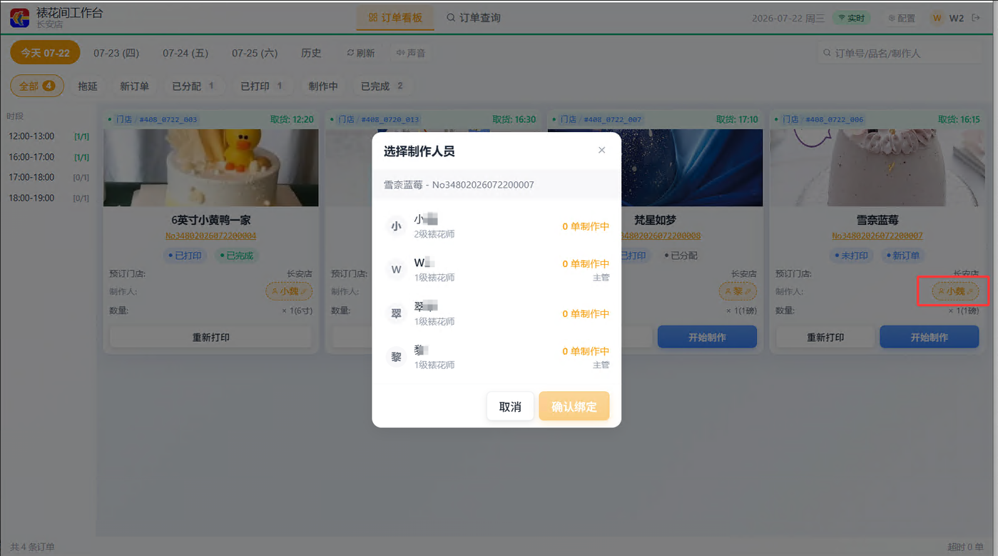The width and height of the screenshot is (998, 556).
Task: Switch to the 07-24 (五) date tab
Action: (185, 53)
